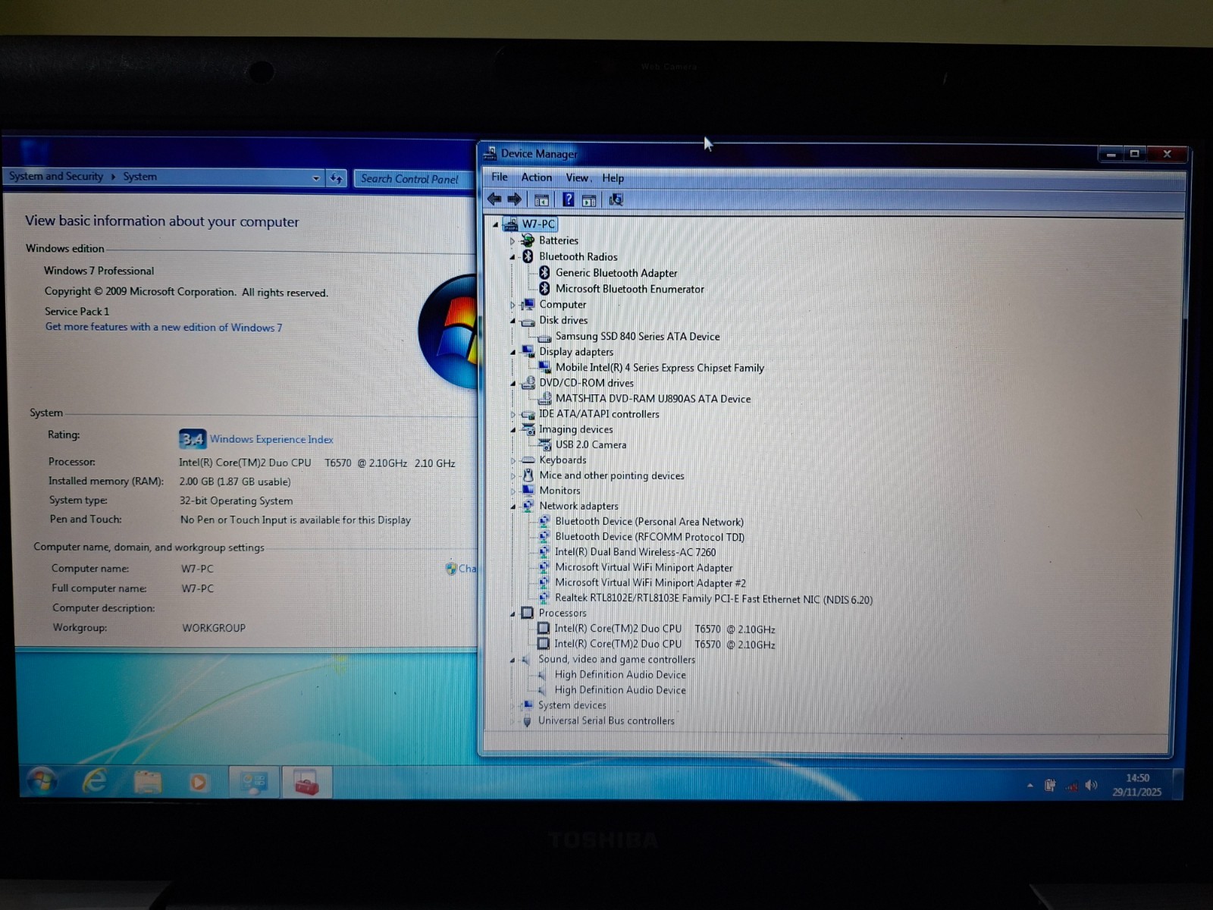The width and height of the screenshot is (1213, 910).
Task: Open Help via blue question mark icon
Action: click(x=568, y=199)
